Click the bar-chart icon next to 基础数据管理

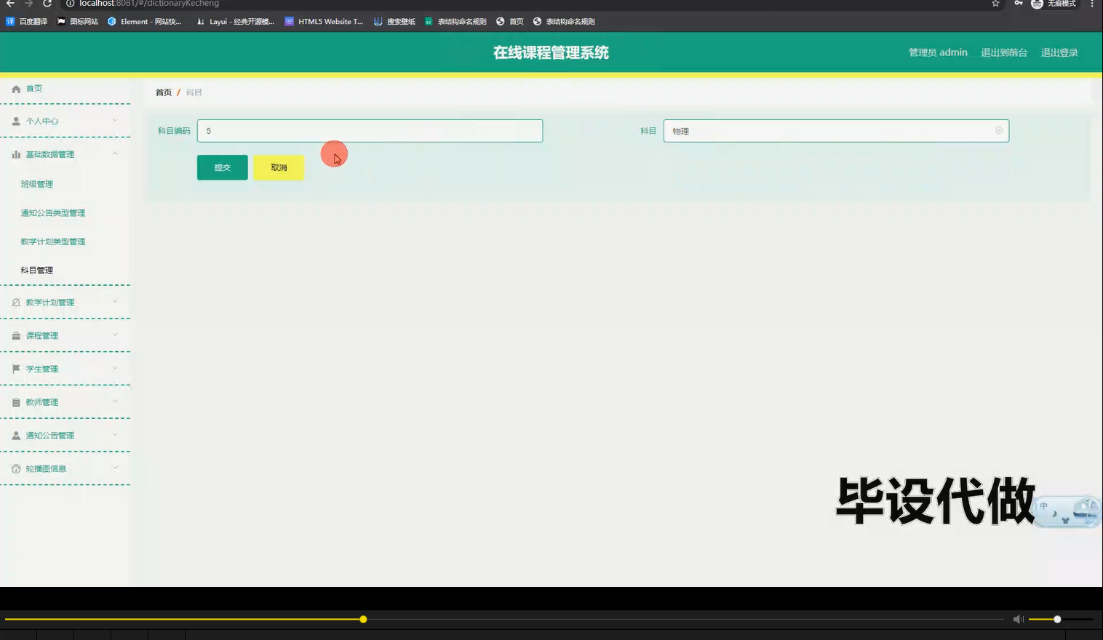15,153
